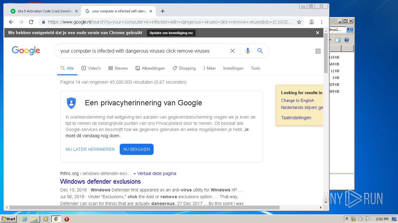Click the 'NU BEKIJKEN' button

pos(137,149)
